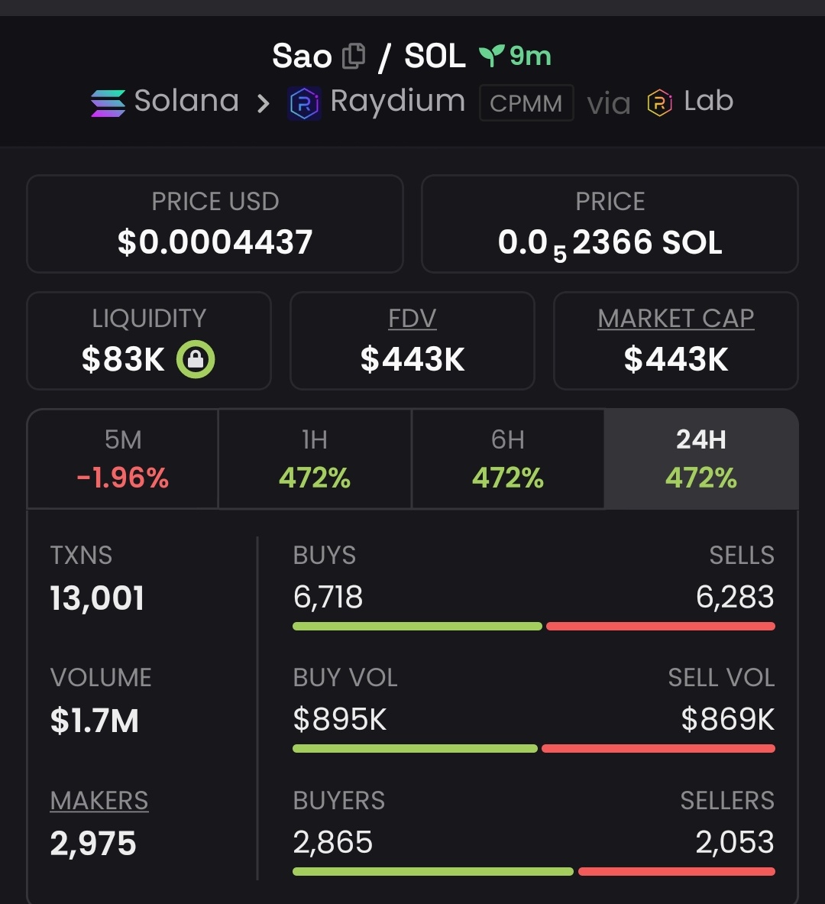The height and width of the screenshot is (904, 825).
Task: Click the red Sell Vol bar
Action: (x=658, y=748)
